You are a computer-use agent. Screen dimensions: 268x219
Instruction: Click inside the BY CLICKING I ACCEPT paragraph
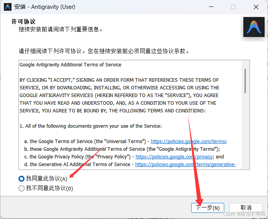[119, 96]
